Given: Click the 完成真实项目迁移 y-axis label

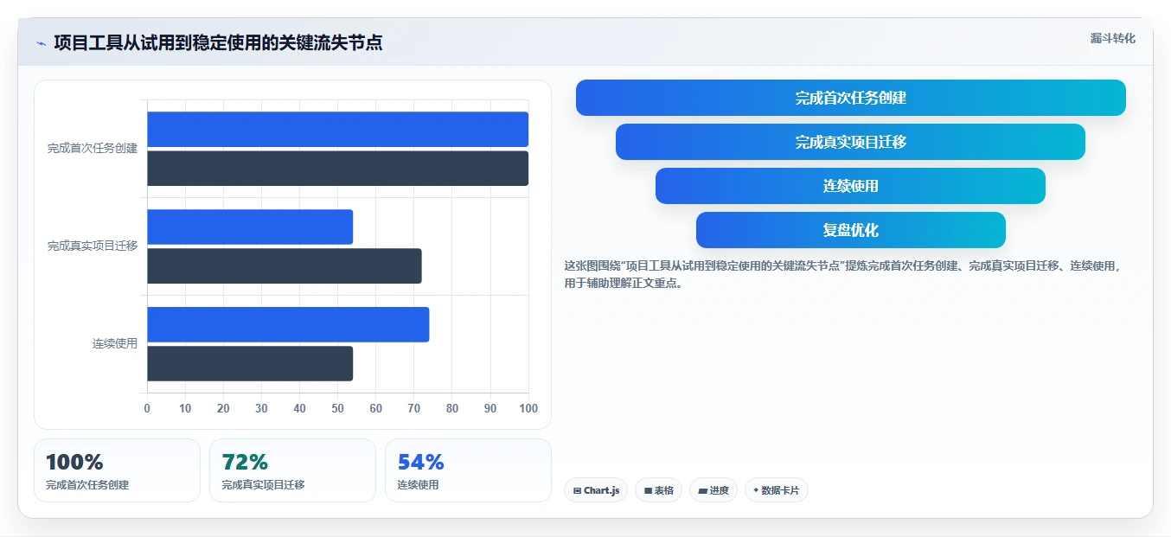Looking at the screenshot, I should click(93, 246).
